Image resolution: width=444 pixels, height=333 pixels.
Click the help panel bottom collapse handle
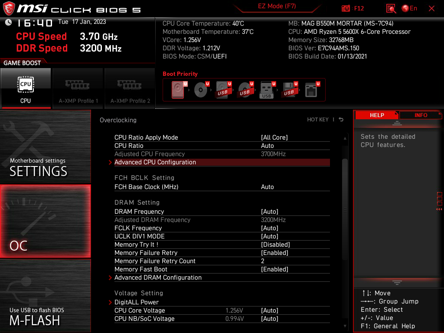point(397,283)
